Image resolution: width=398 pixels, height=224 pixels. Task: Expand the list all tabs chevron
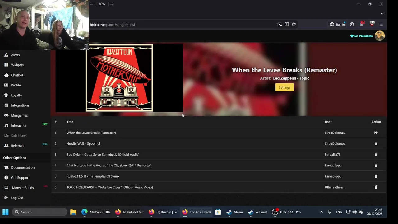tap(382, 14)
